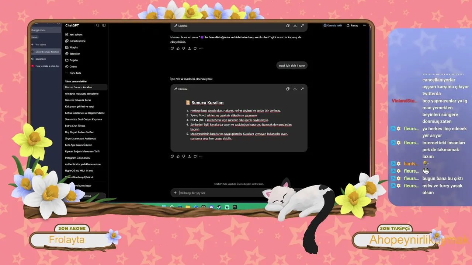Image resolution: width=472 pixels, height=265 pixels.
Task: Open the conversation options three-dot menu
Action: tap(365, 25)
